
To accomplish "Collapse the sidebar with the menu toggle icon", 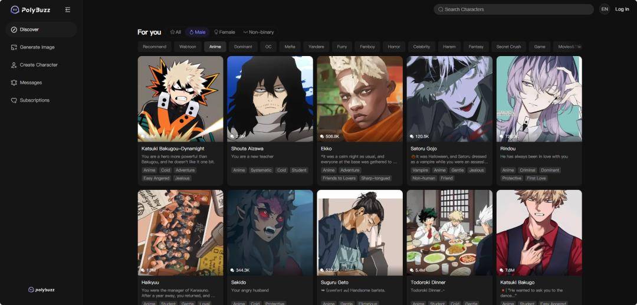I will [68, 9].
